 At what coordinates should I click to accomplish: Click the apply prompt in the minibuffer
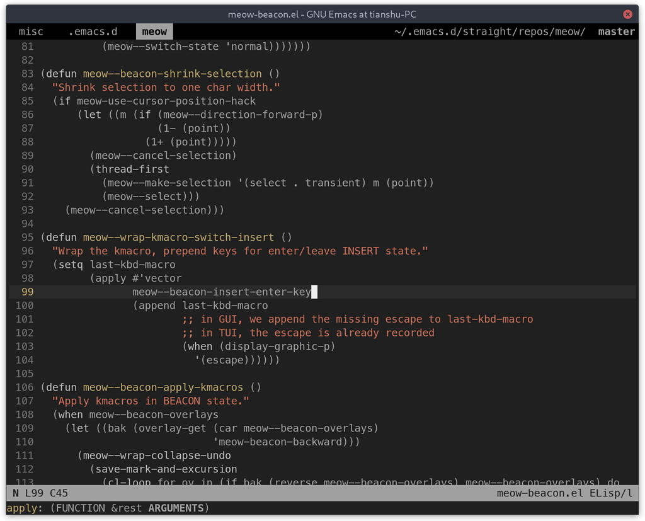25,508
